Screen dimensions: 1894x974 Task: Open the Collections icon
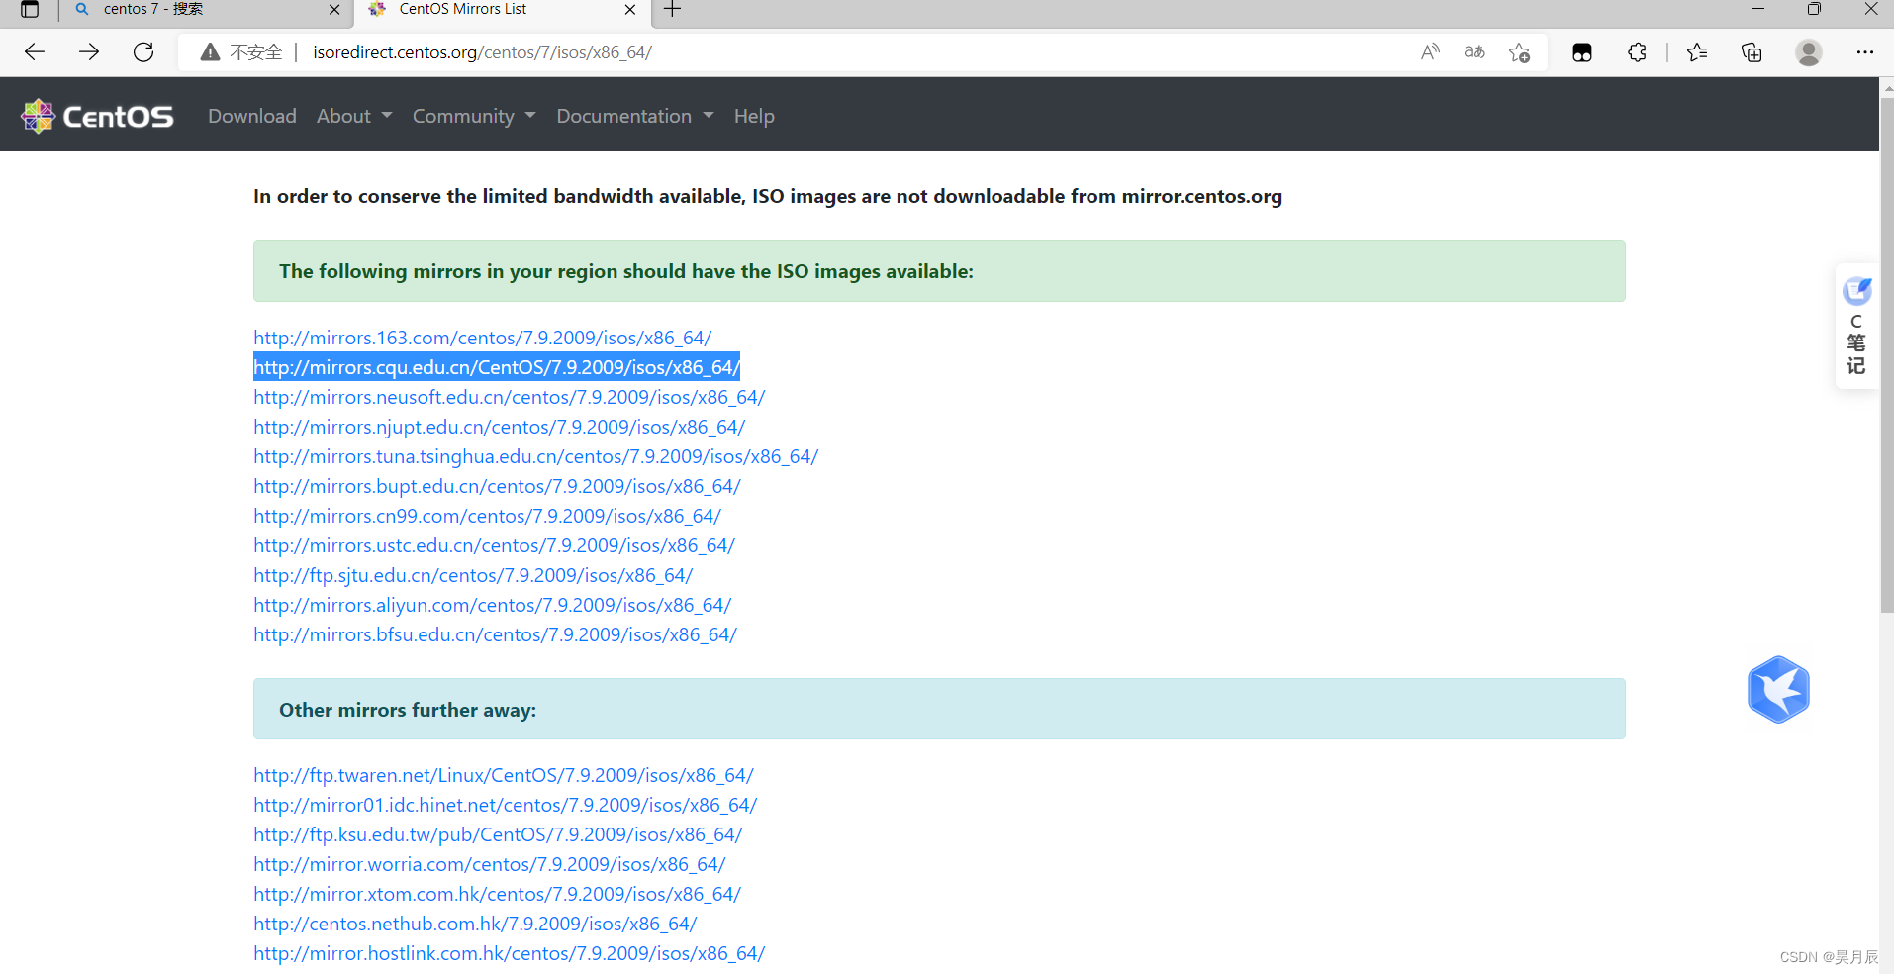[x=1752, y=52]
